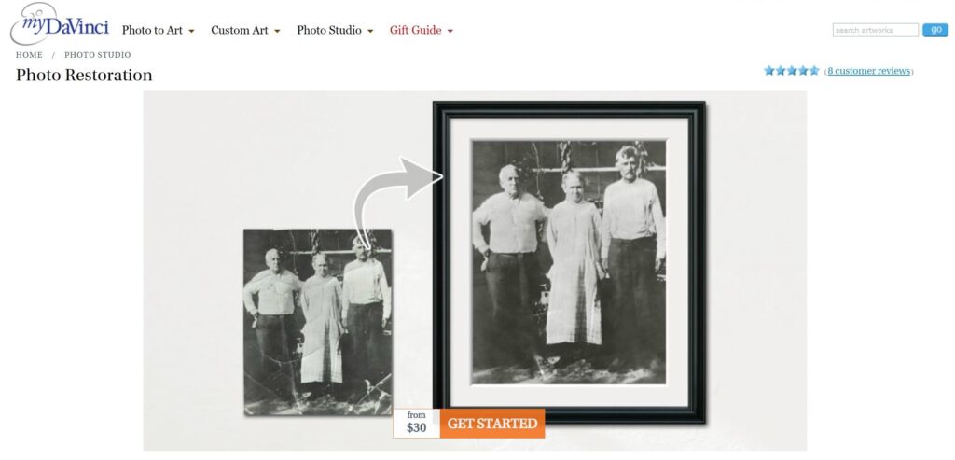The height and width of the screenshot is (460, 955).
Task: Click the orange Get Started button
Action: (x=492, y=424)
